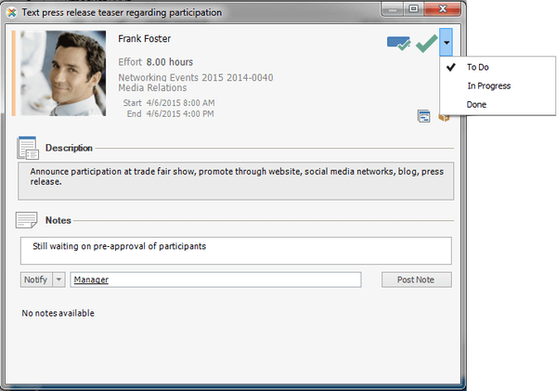Click the No notes available text
557x391 pixels.
tap(58, 313)
